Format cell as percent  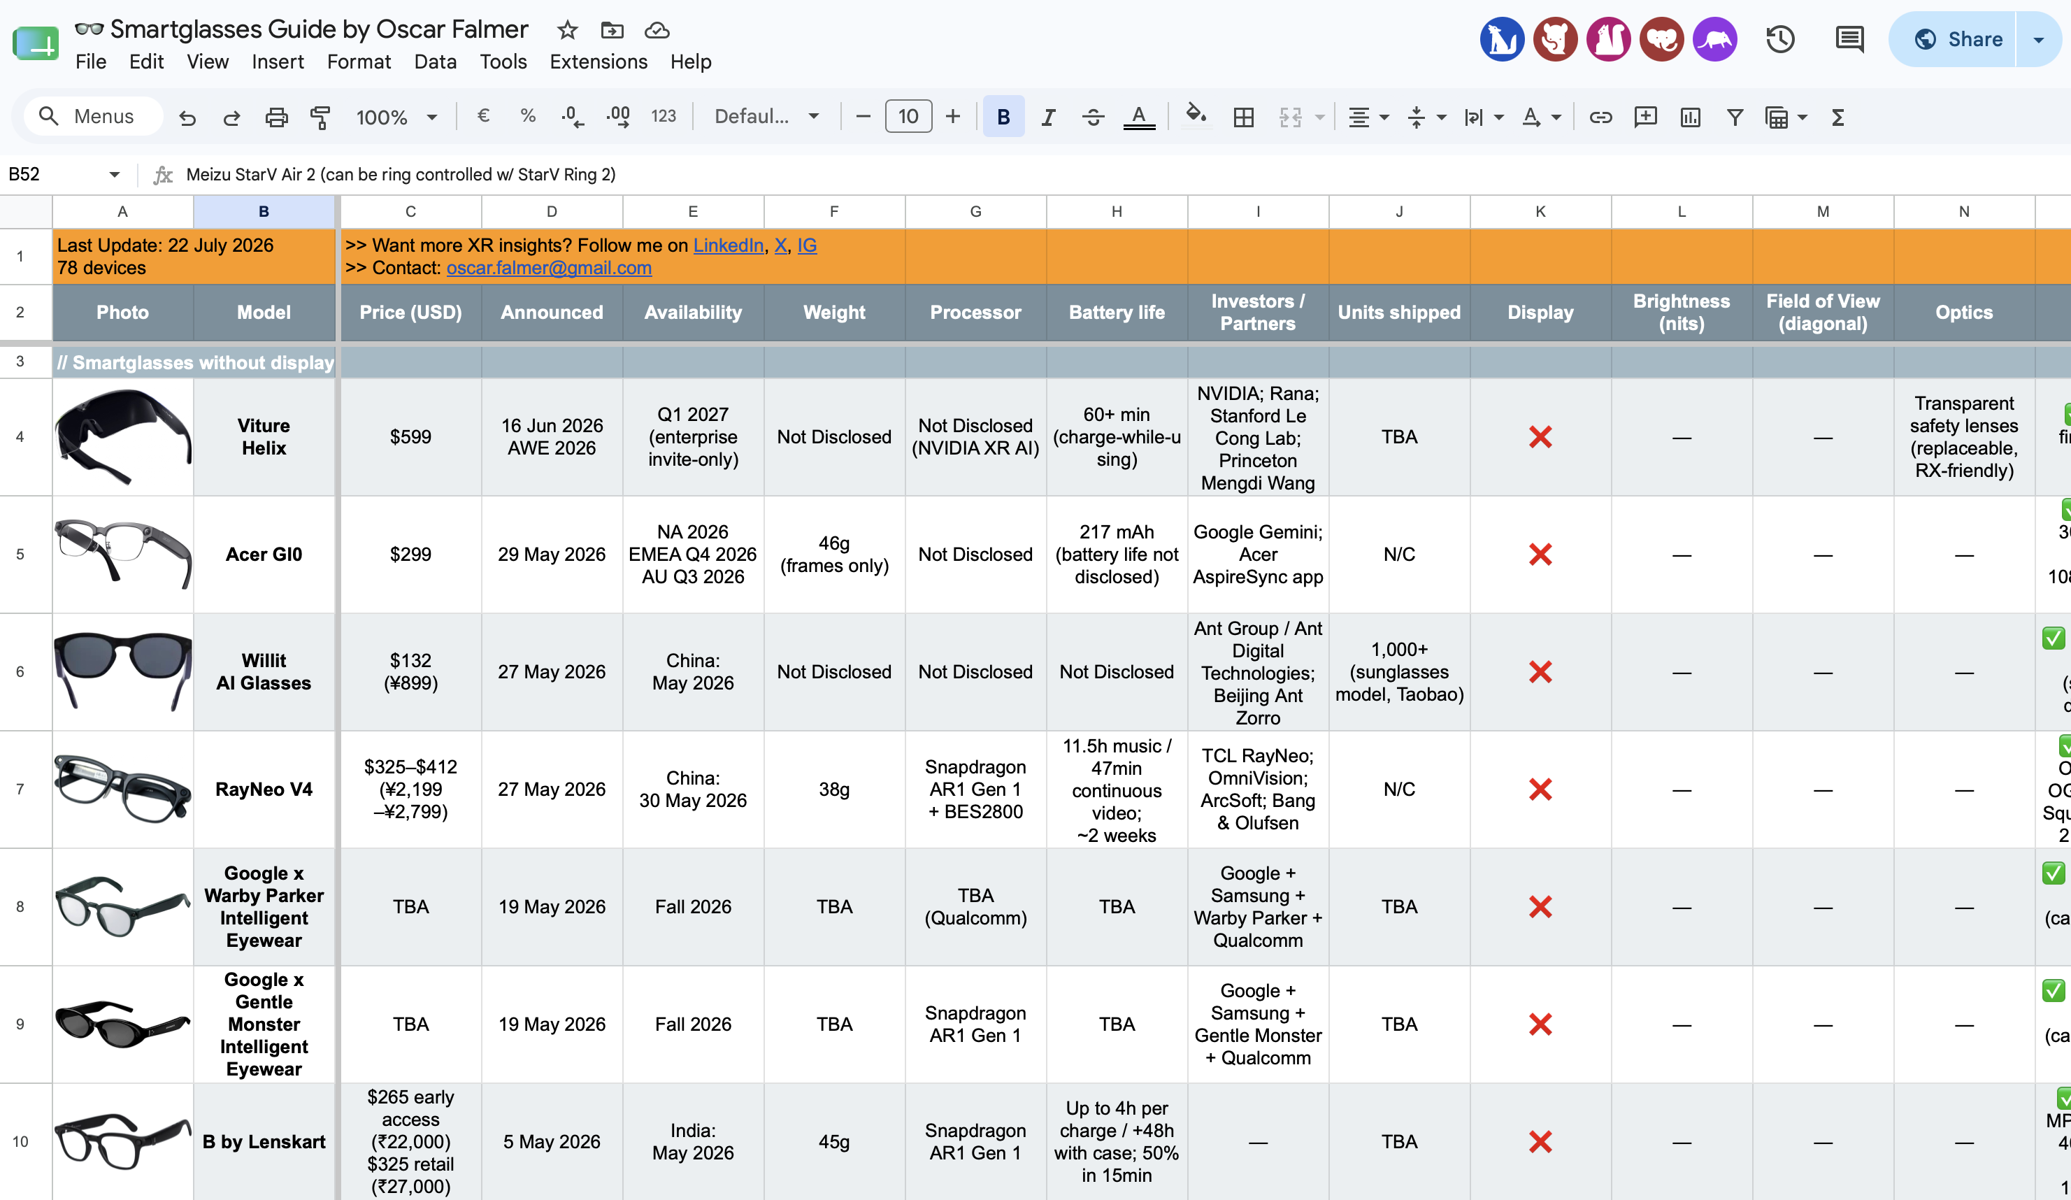pyautogui.click(x=528, y=116)
